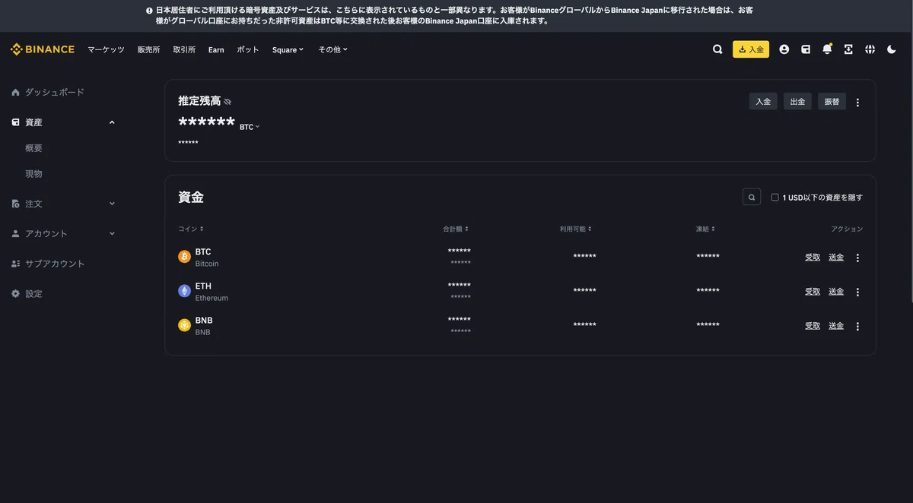Open the 取引所 menu item
Screen dimensions: 913x503
184,49
